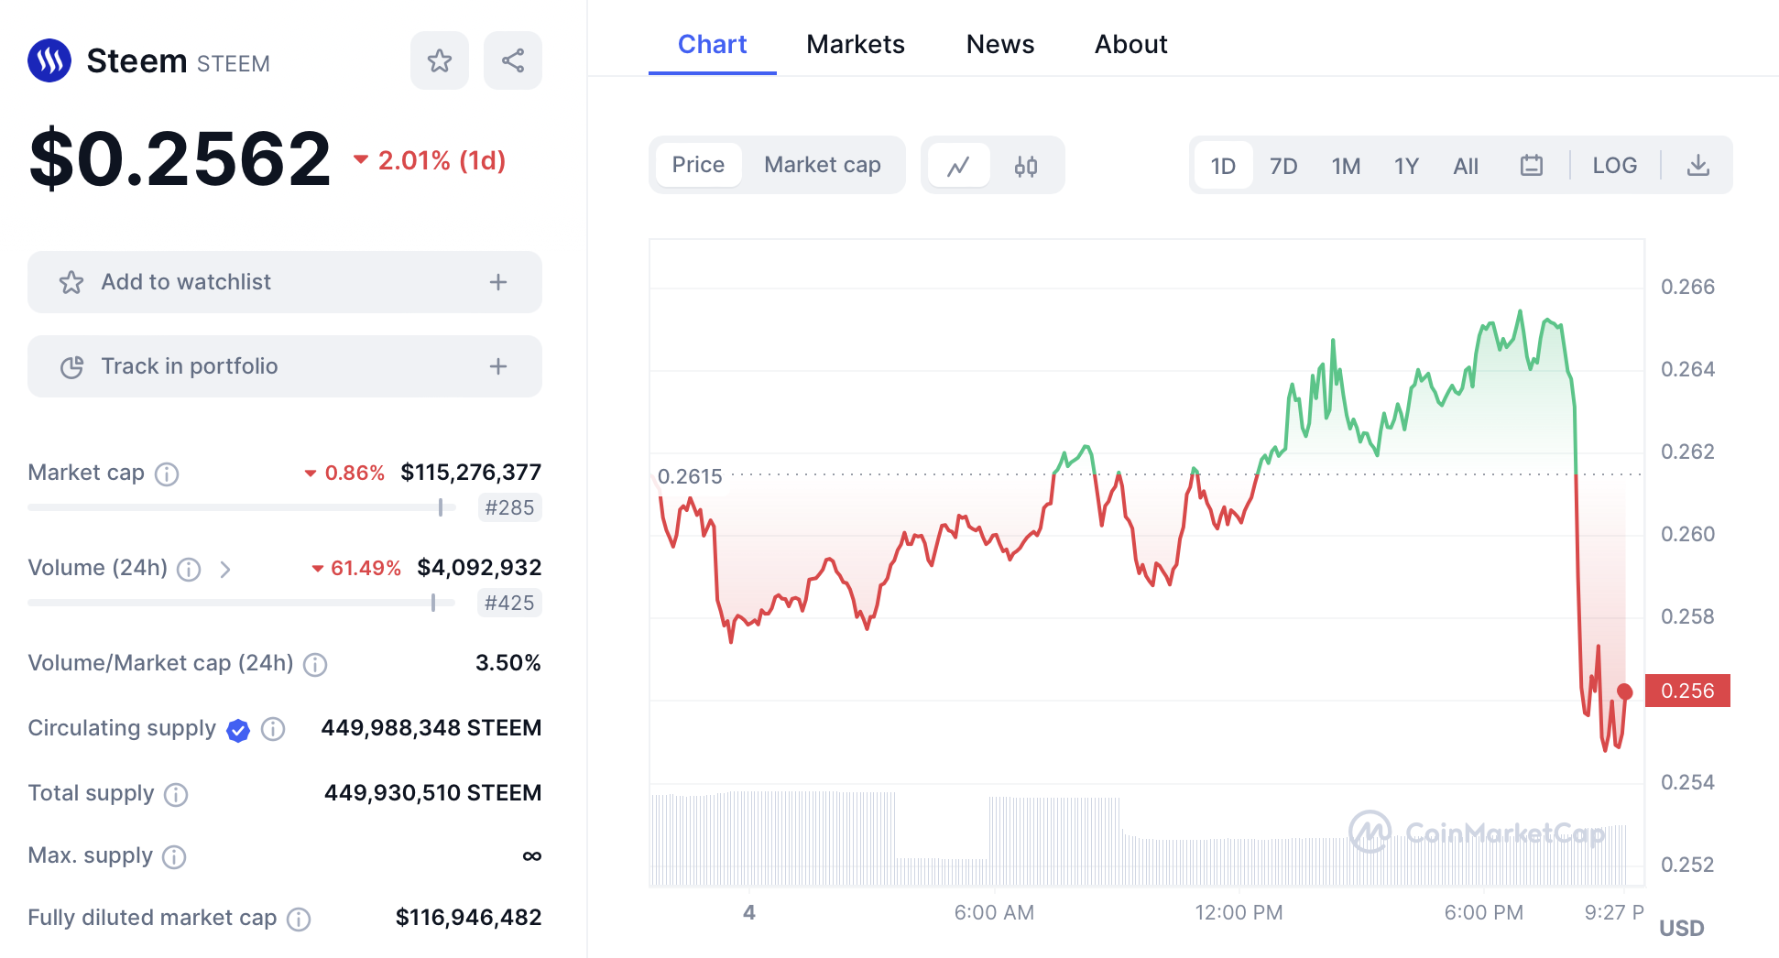Expand Add to watchlist plus
1779x958 pixels.
[498, 282]
